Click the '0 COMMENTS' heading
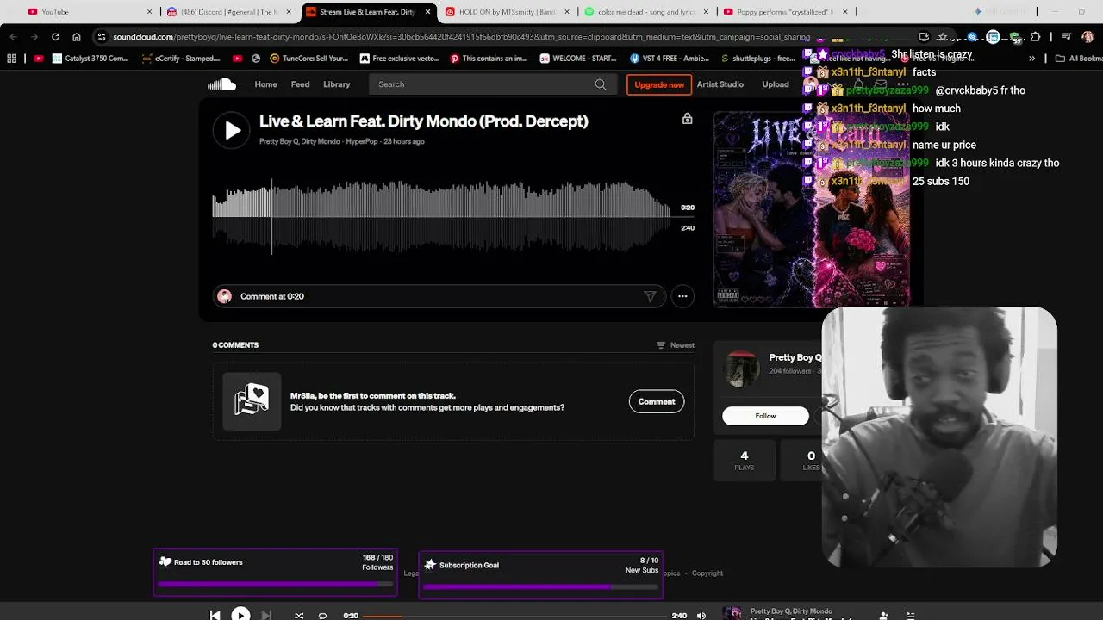 (x=235, y=345)
